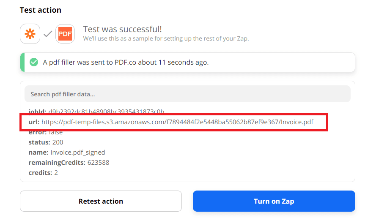Image resolution: width=376 pixels, height=218 pixels.
Task: Select the status 200 data row
Action: (46, 142)
